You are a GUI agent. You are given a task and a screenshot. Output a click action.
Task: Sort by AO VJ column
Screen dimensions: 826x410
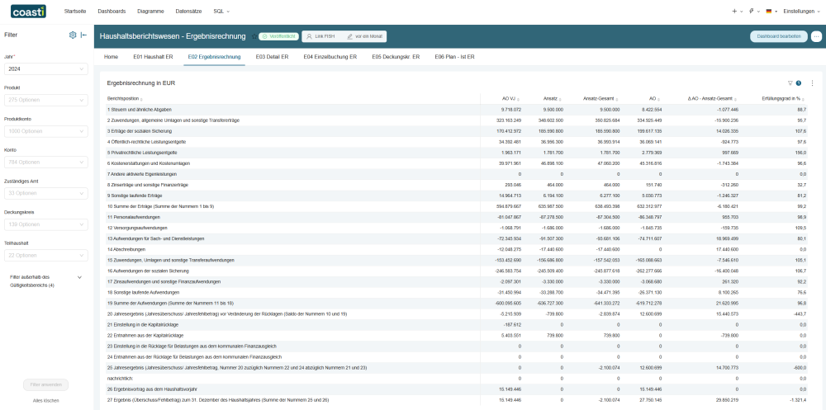click(x=511, y=98)
